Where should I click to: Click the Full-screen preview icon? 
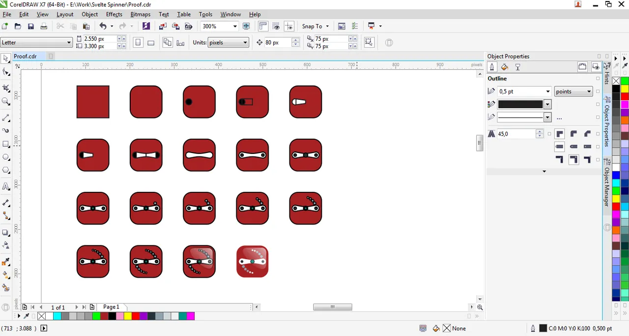point(247,26)
